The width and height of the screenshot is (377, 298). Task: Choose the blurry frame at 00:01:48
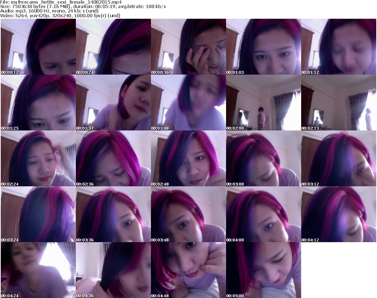coord(188,103)
